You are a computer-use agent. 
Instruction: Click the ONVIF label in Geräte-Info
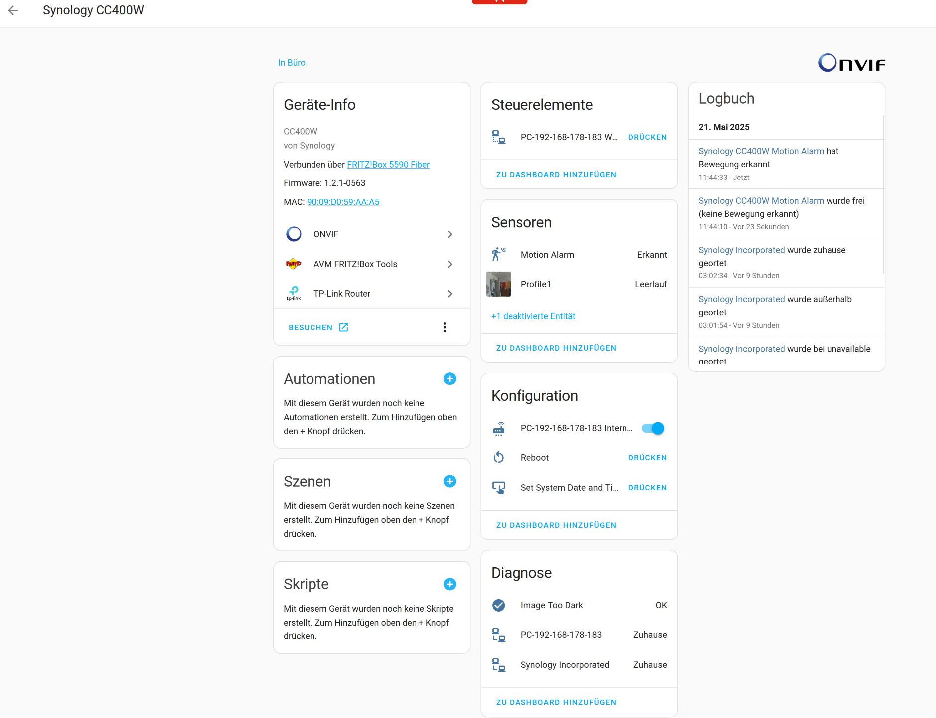click(326, 234)
